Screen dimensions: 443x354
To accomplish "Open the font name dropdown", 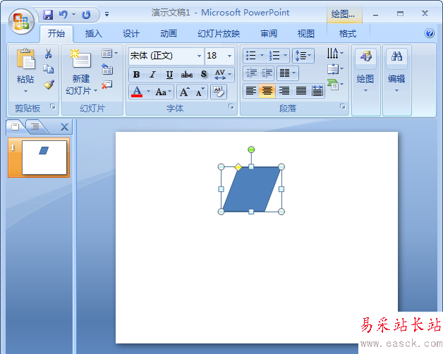I will [199, 56].
